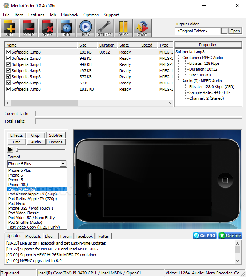Click the Subtitle button
The width and height of the screenshot is (246, 277).
tap(56, 135)
